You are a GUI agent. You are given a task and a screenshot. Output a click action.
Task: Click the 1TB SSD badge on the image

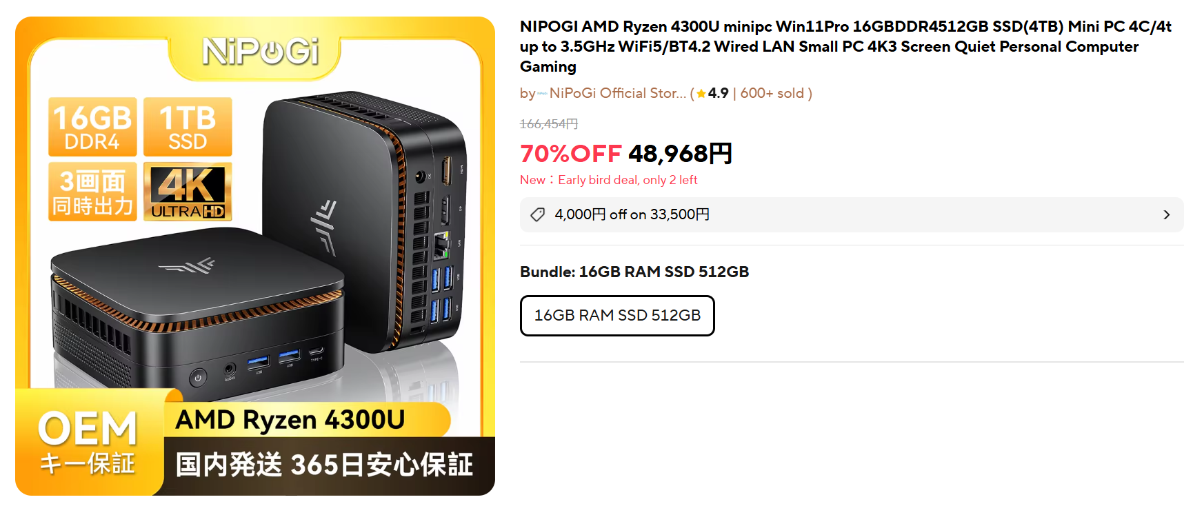coord(188,127)
